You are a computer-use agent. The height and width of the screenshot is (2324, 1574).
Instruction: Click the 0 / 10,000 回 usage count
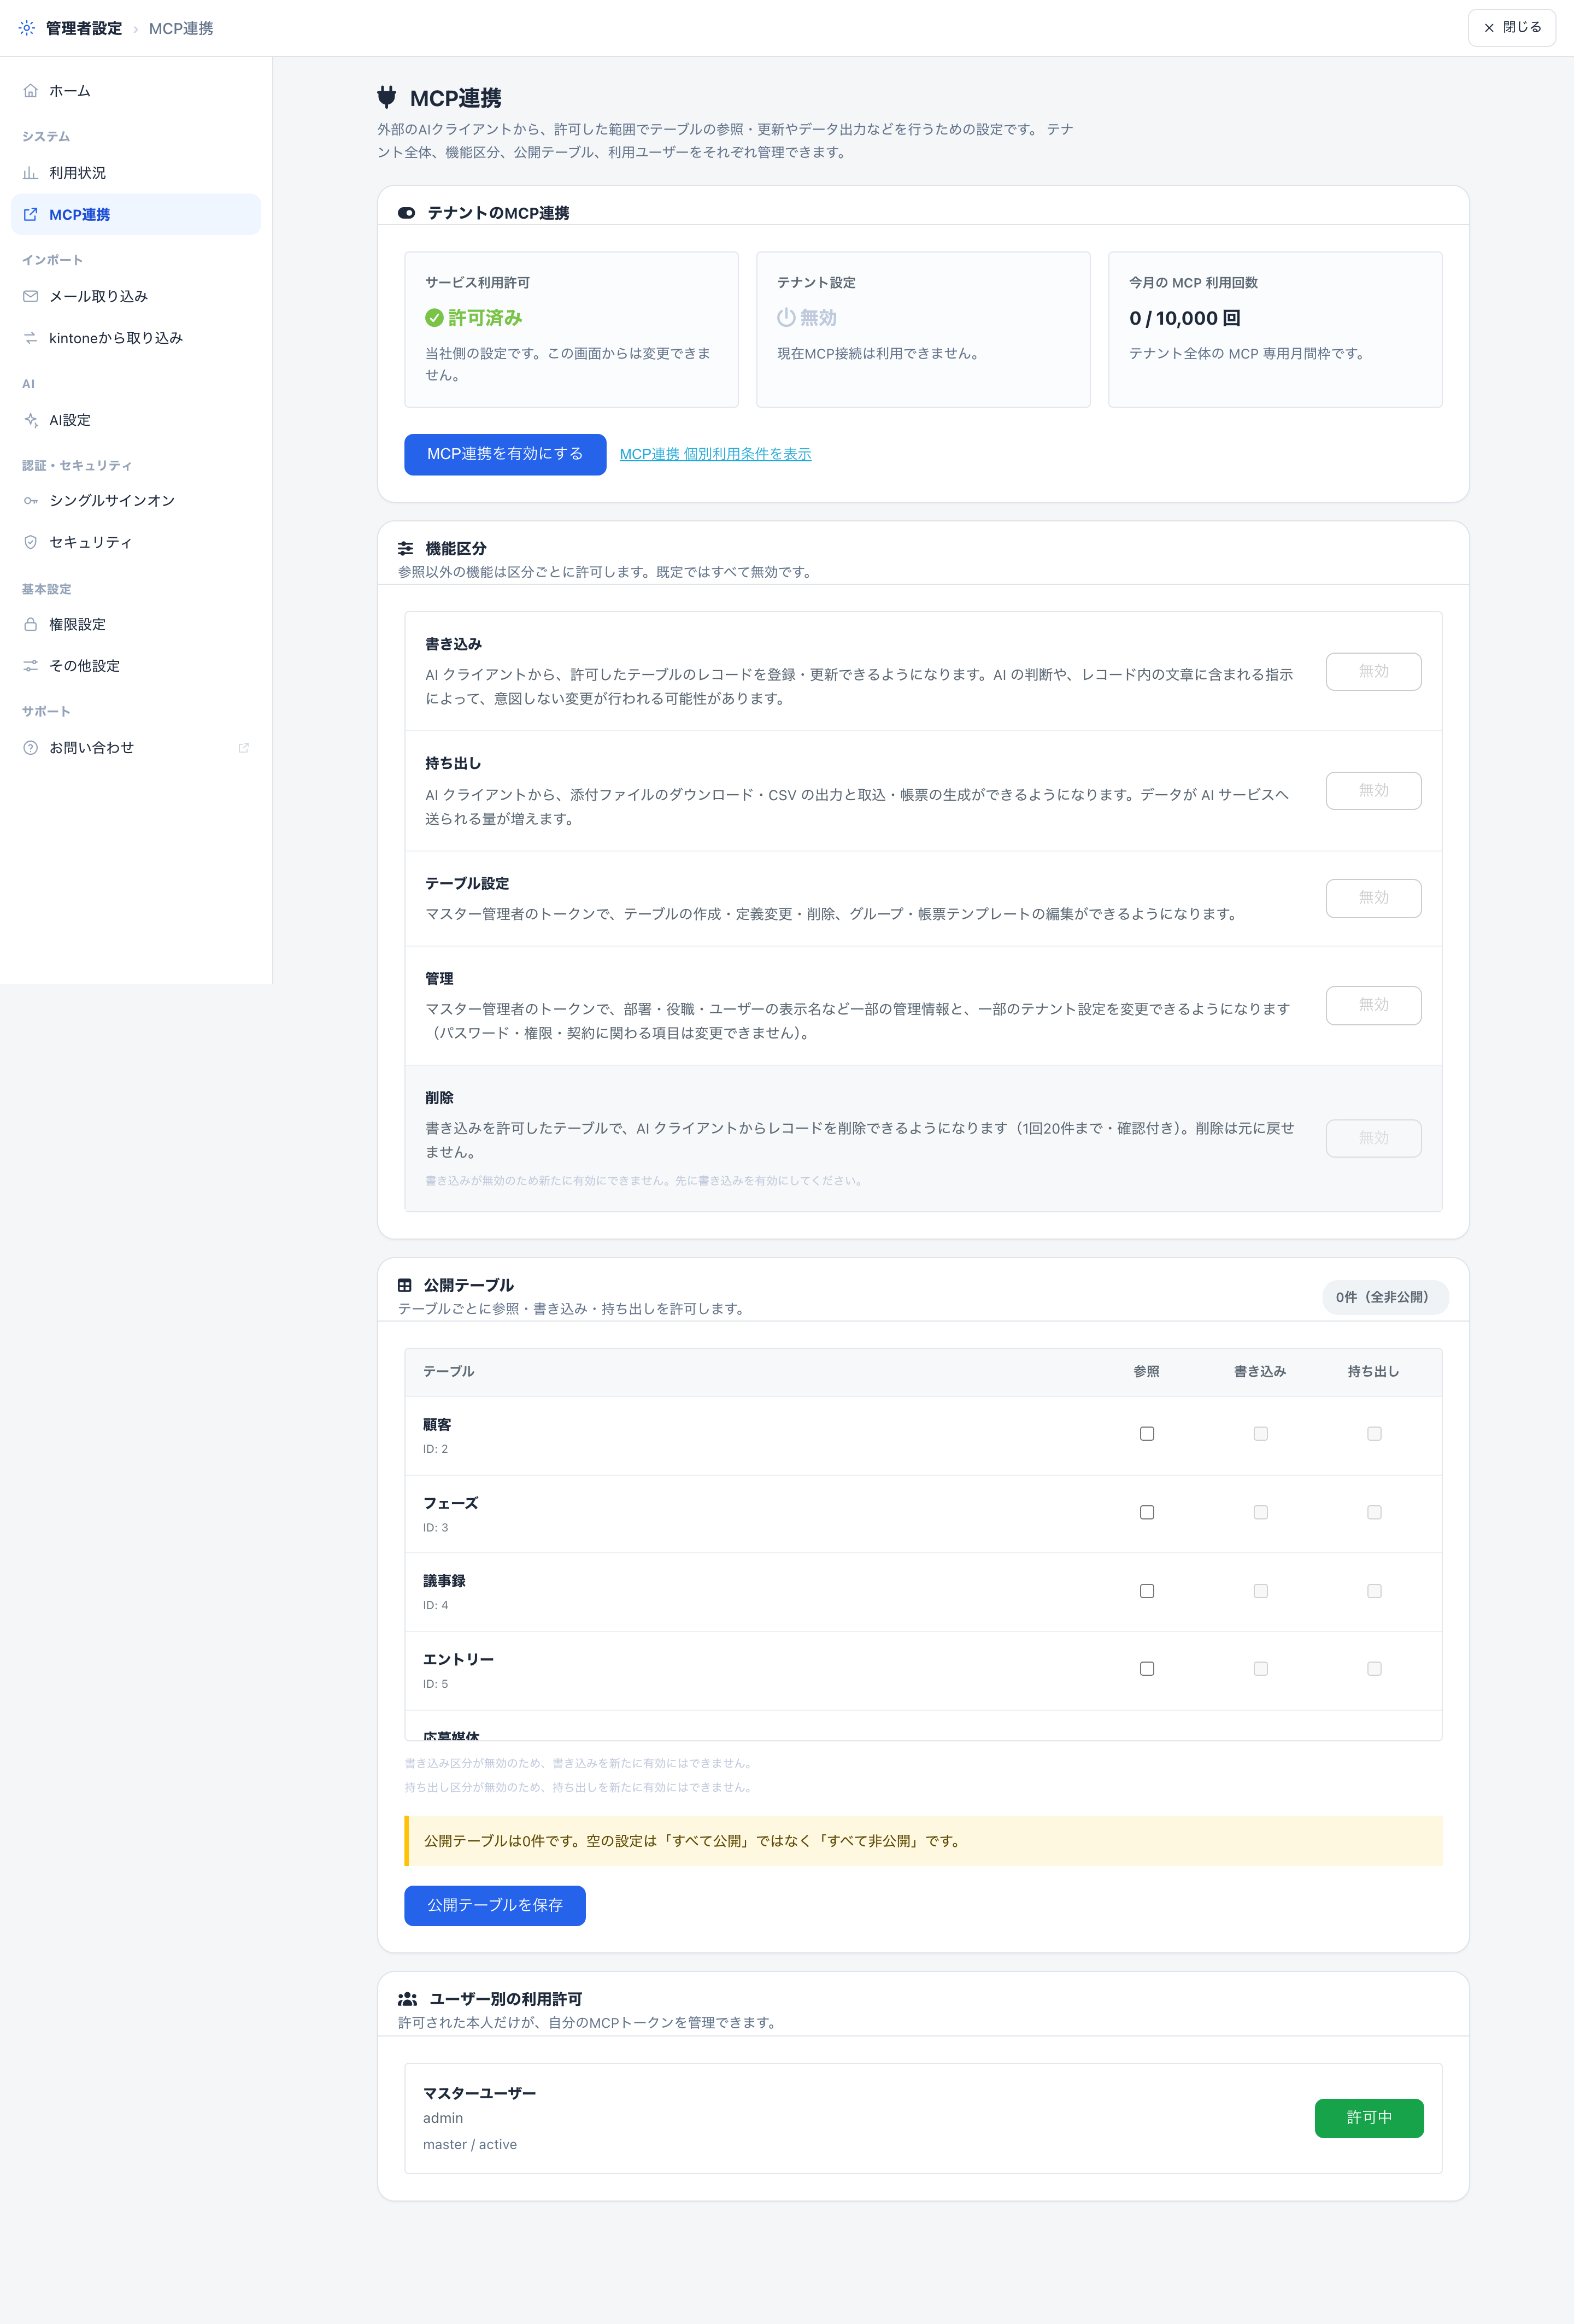pyautogui.click(x=1184, y=318)
